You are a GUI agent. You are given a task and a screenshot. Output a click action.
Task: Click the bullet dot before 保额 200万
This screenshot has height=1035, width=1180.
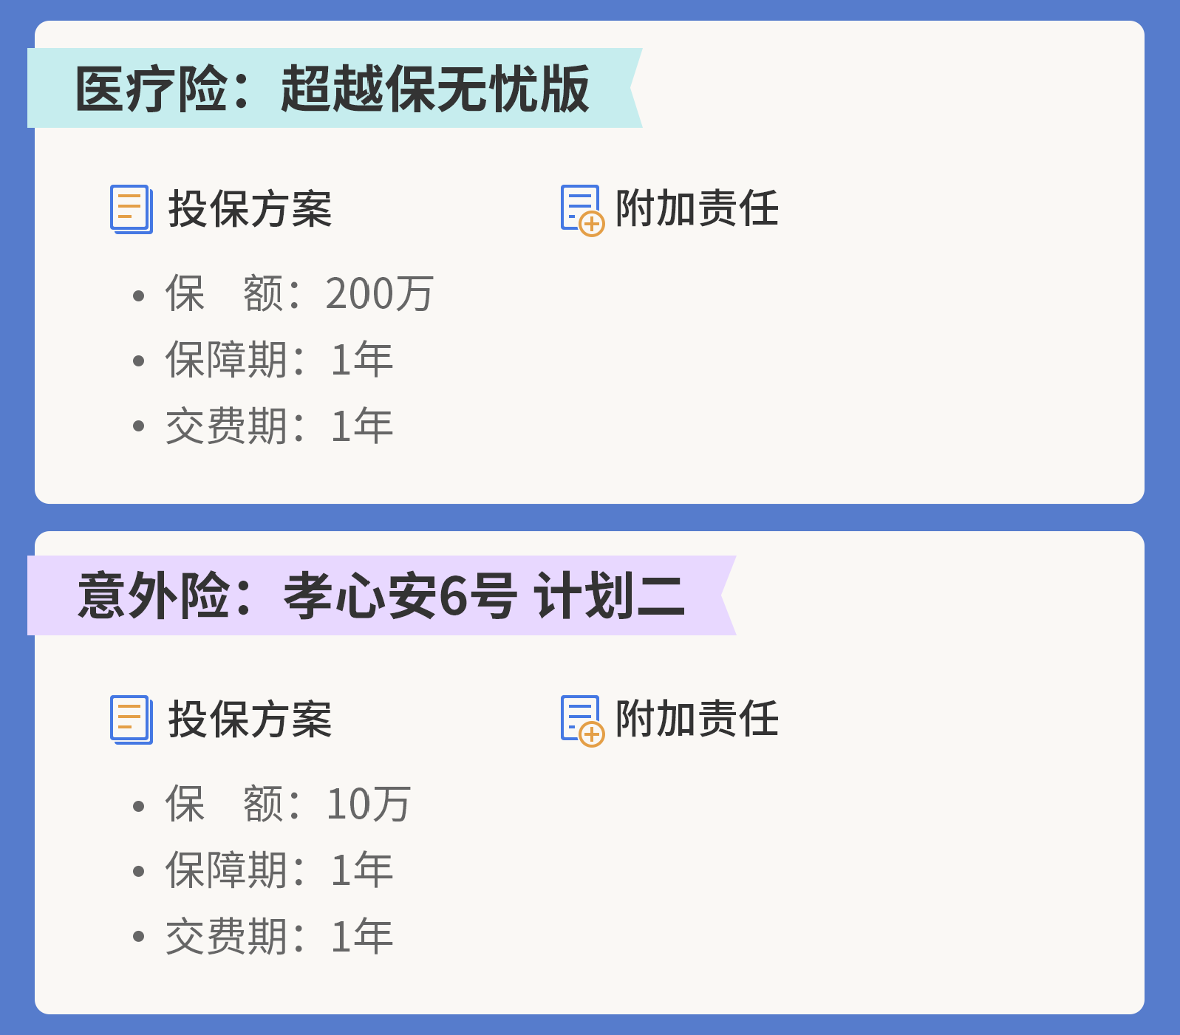tap(138, 296)
